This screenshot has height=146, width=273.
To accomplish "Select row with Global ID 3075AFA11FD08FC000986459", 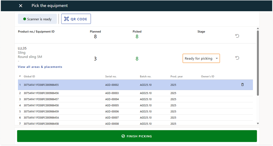I will [x=135, y=111].
